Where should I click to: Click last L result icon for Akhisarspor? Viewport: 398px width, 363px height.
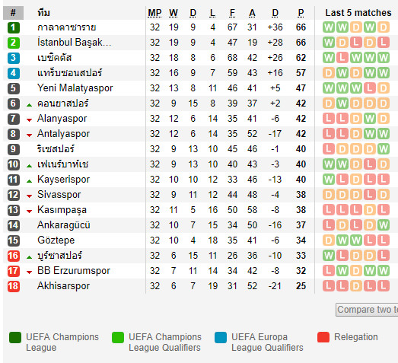tap(384, 286)
